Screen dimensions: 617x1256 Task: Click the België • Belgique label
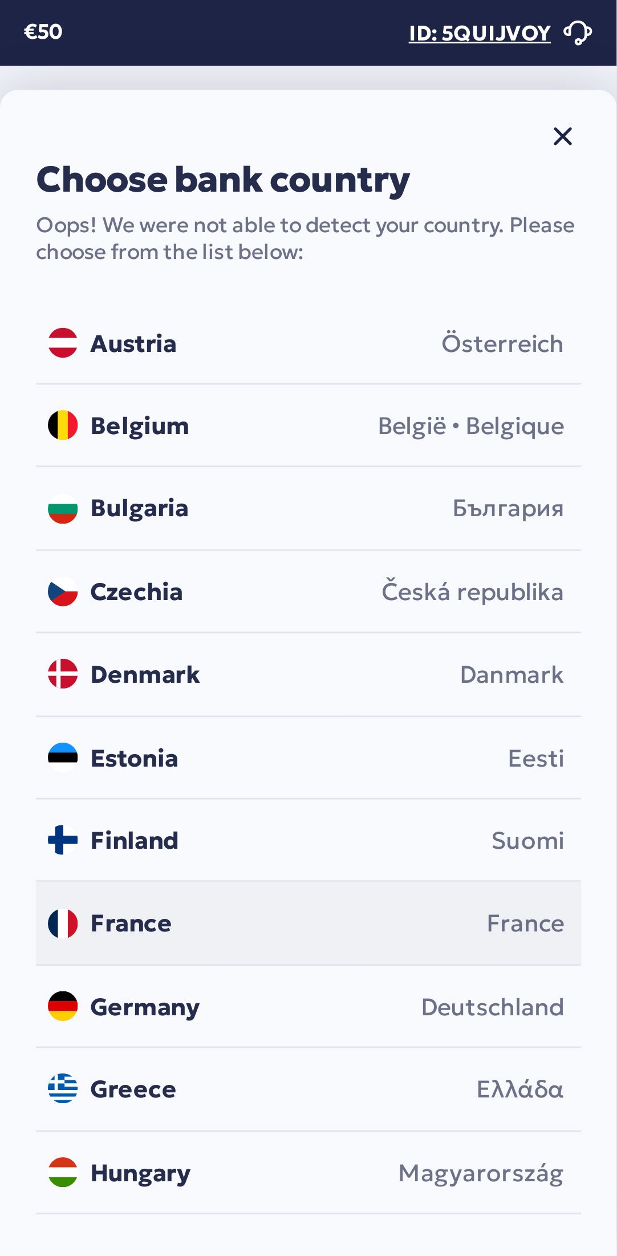[470, 426]
